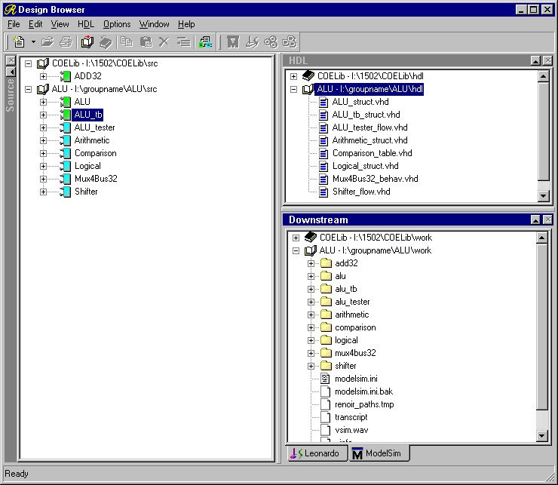Open the File menu

coord(14,24)
